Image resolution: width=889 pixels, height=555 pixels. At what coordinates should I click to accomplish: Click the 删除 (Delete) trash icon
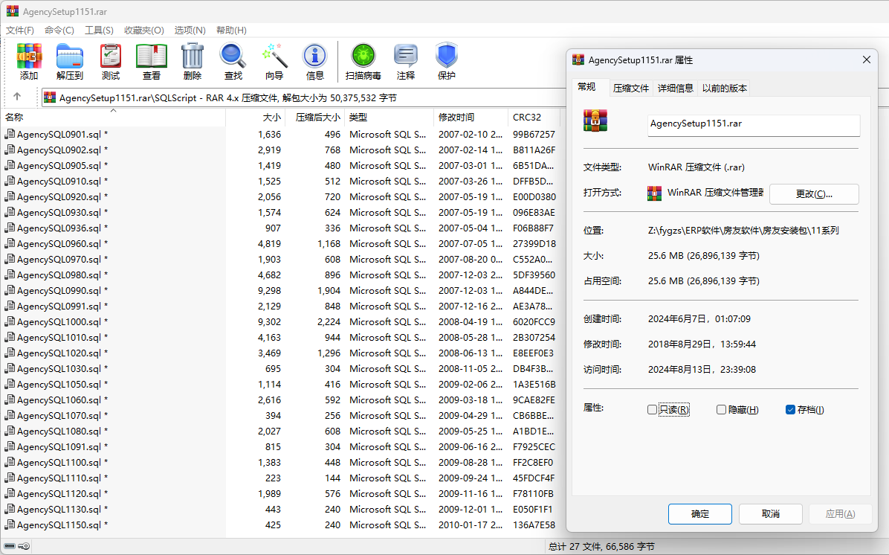pyautogui.click(x=193, y=57)
